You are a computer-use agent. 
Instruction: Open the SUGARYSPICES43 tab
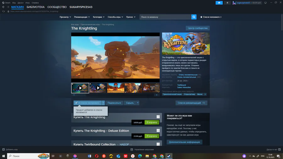(x=81, y=7)
